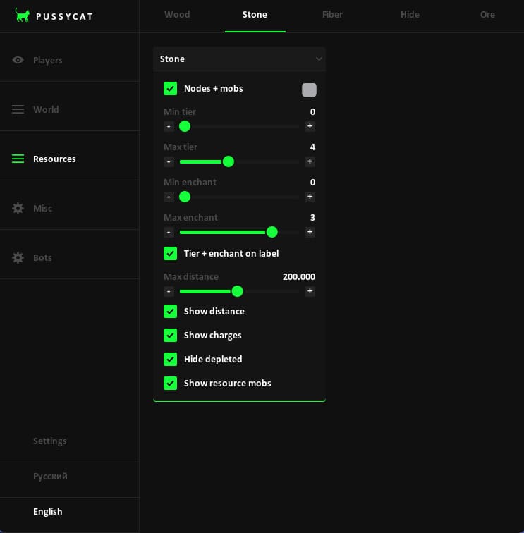Increase Max tier with plus button

pyautogui.click(x=310, y=161)
